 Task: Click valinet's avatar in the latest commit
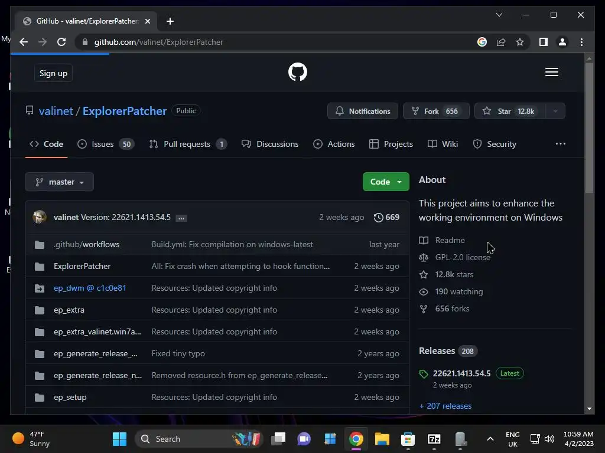pos(40,217)
